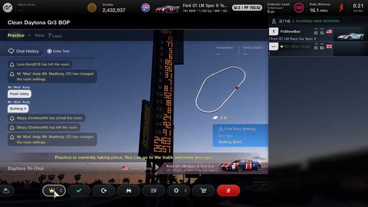The width and height of the screenshot is (368, 207).
Task: Click the Menu Book label
Action: 27,5
